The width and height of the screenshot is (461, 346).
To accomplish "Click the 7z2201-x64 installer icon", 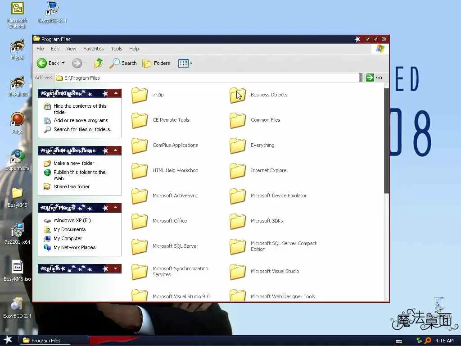I will tap(18, 234).
